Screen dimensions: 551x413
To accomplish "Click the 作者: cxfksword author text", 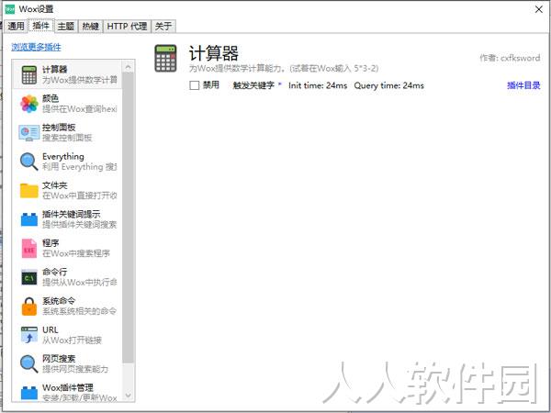I will (x=510, y=58).
